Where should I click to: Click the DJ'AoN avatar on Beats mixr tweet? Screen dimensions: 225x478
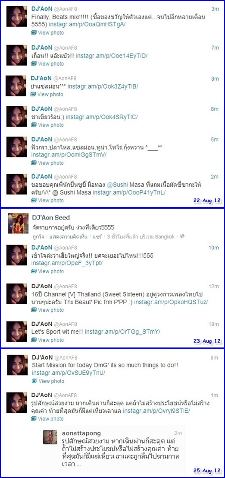click(x=17, y=16)
